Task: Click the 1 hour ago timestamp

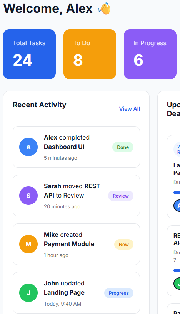Action: click(x=56, y=255)
